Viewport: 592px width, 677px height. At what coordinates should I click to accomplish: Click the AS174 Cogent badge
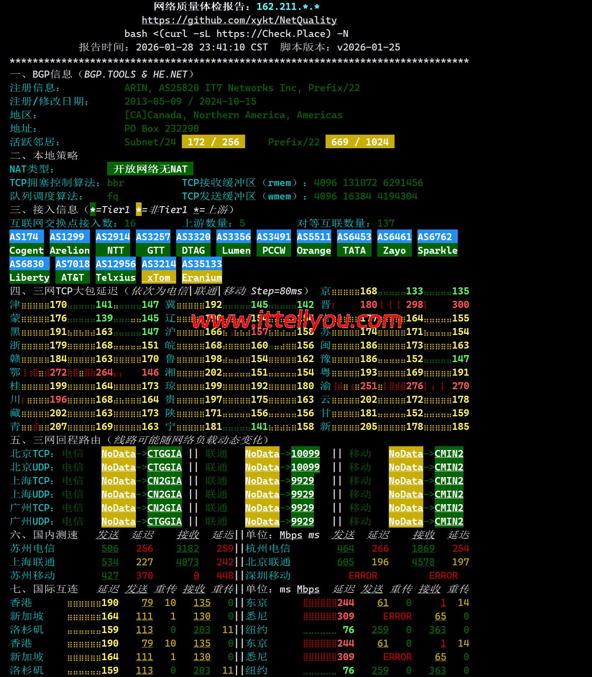26,243
